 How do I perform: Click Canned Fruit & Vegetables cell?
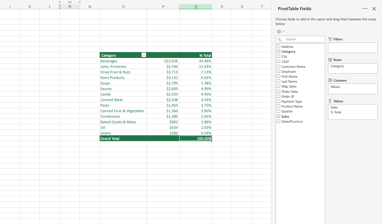(123, 111)
